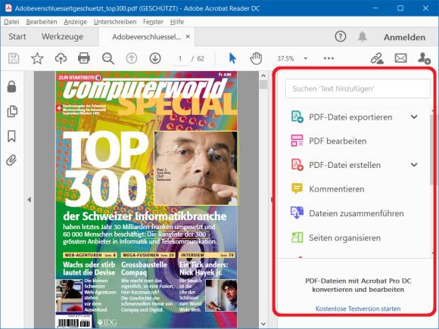Open the notifications bell
The width and height of the screenshot is (439, 329).
coord(363,36)
